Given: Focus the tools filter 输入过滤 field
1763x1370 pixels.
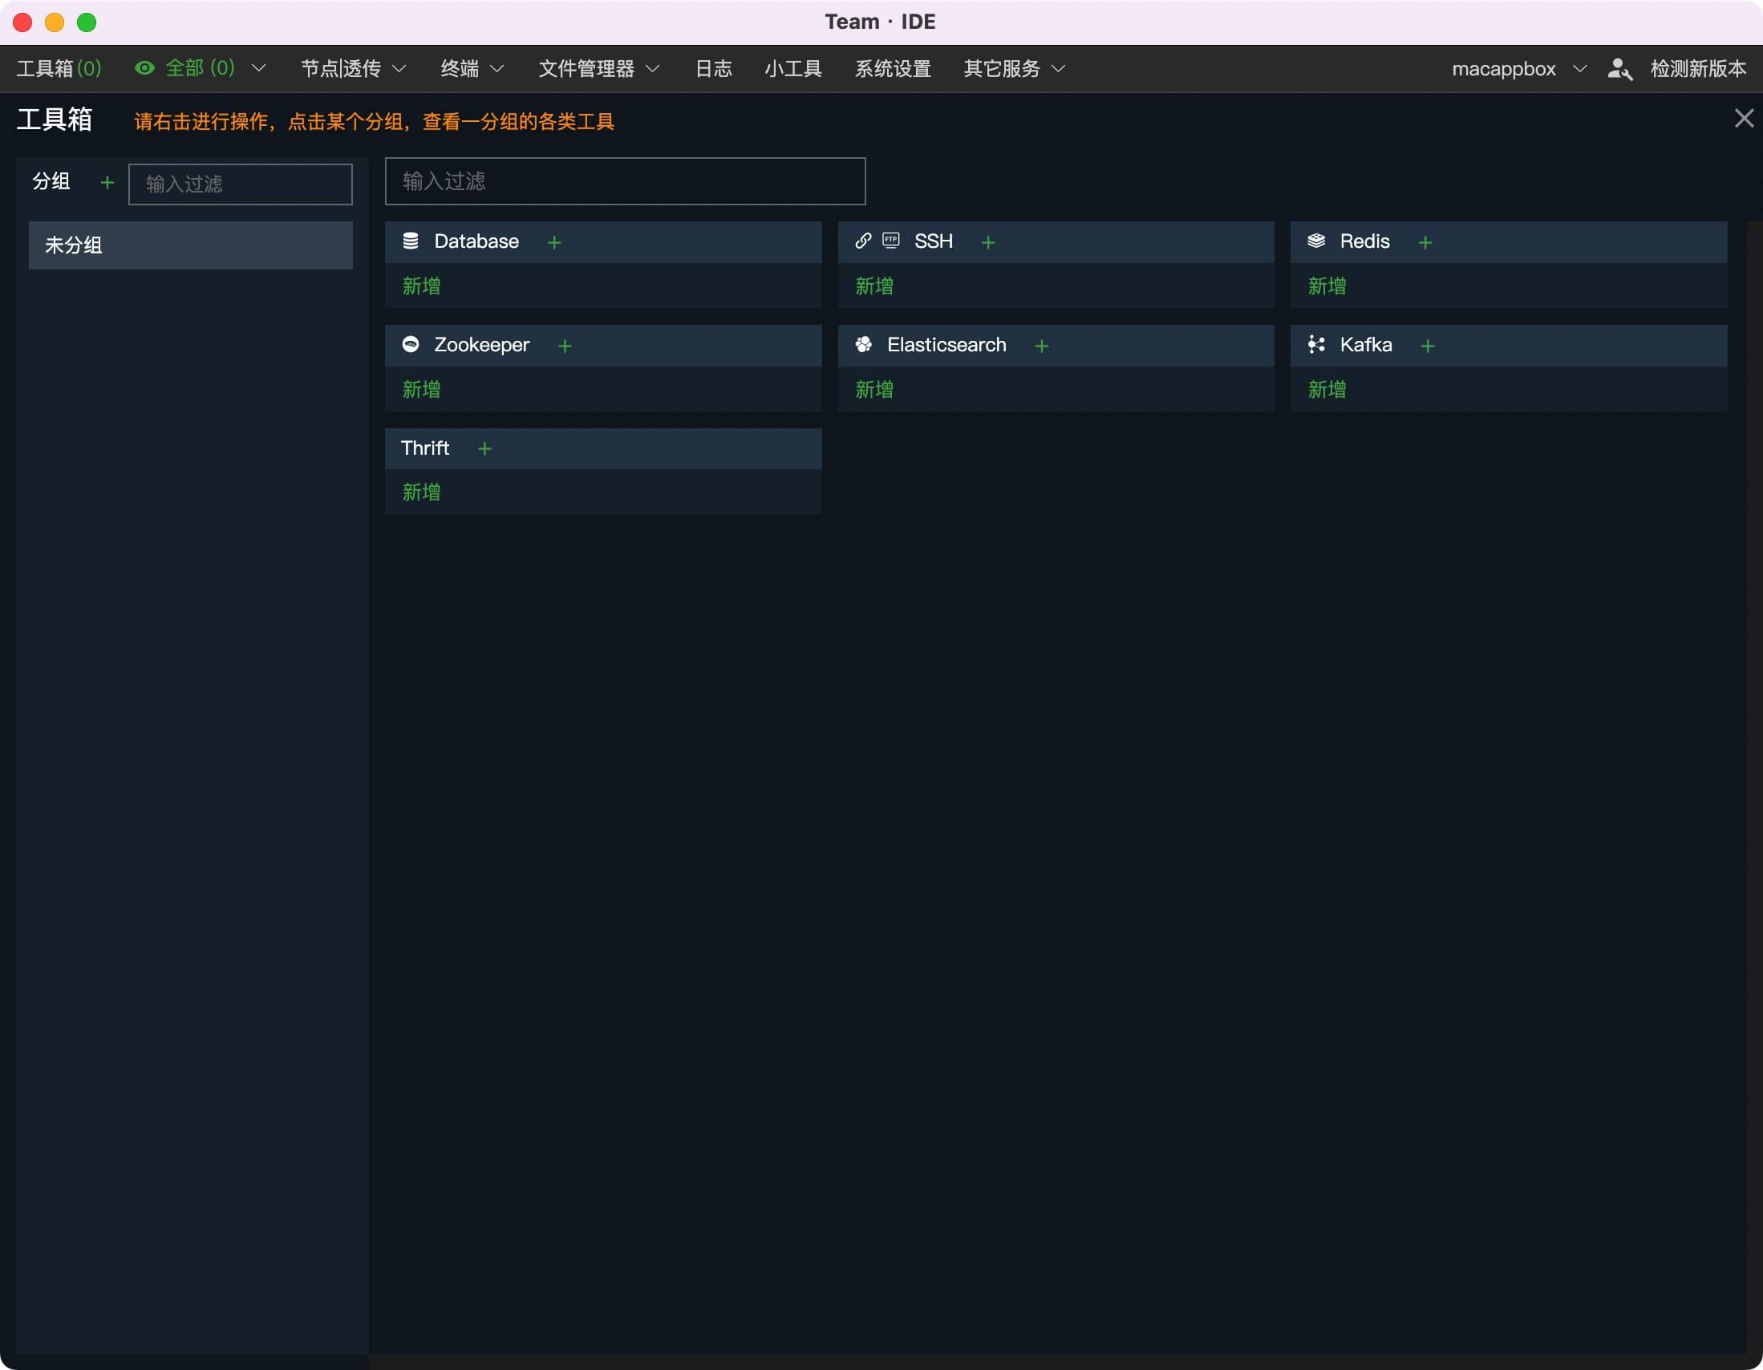Looking at the screenshot, I should 625,180.
